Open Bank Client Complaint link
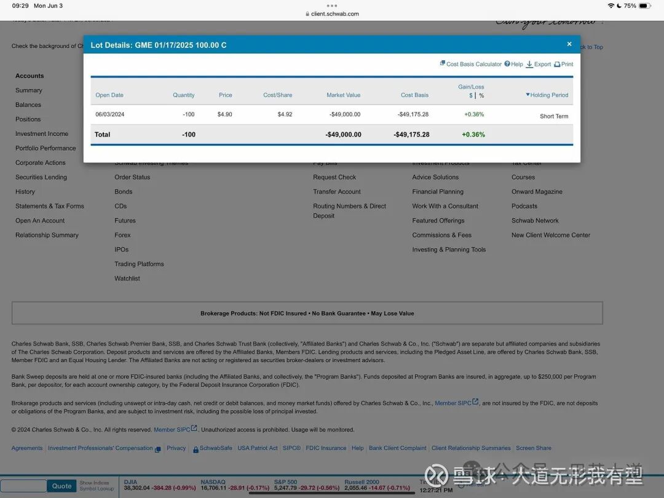 [398, 448]
